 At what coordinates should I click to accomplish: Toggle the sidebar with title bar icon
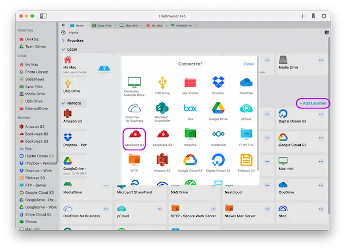pyautogui.click(x=44, y=16)
